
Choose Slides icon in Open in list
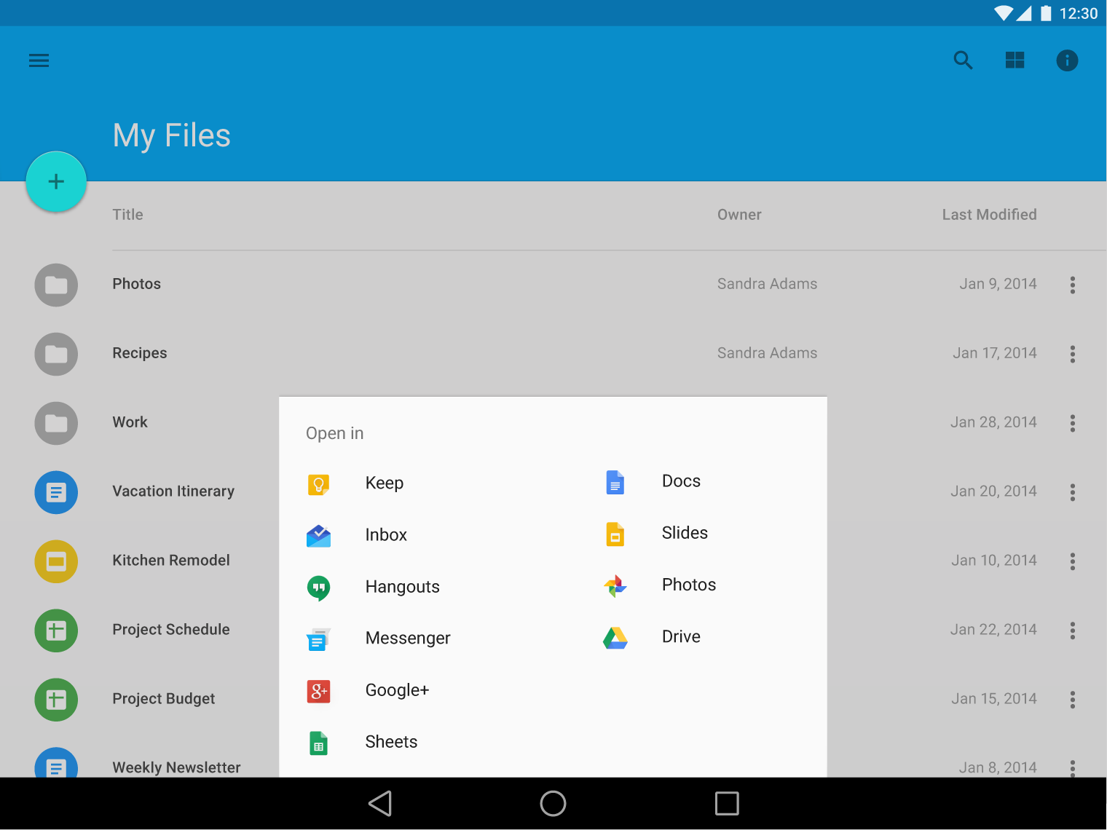(x=615, y=534)
